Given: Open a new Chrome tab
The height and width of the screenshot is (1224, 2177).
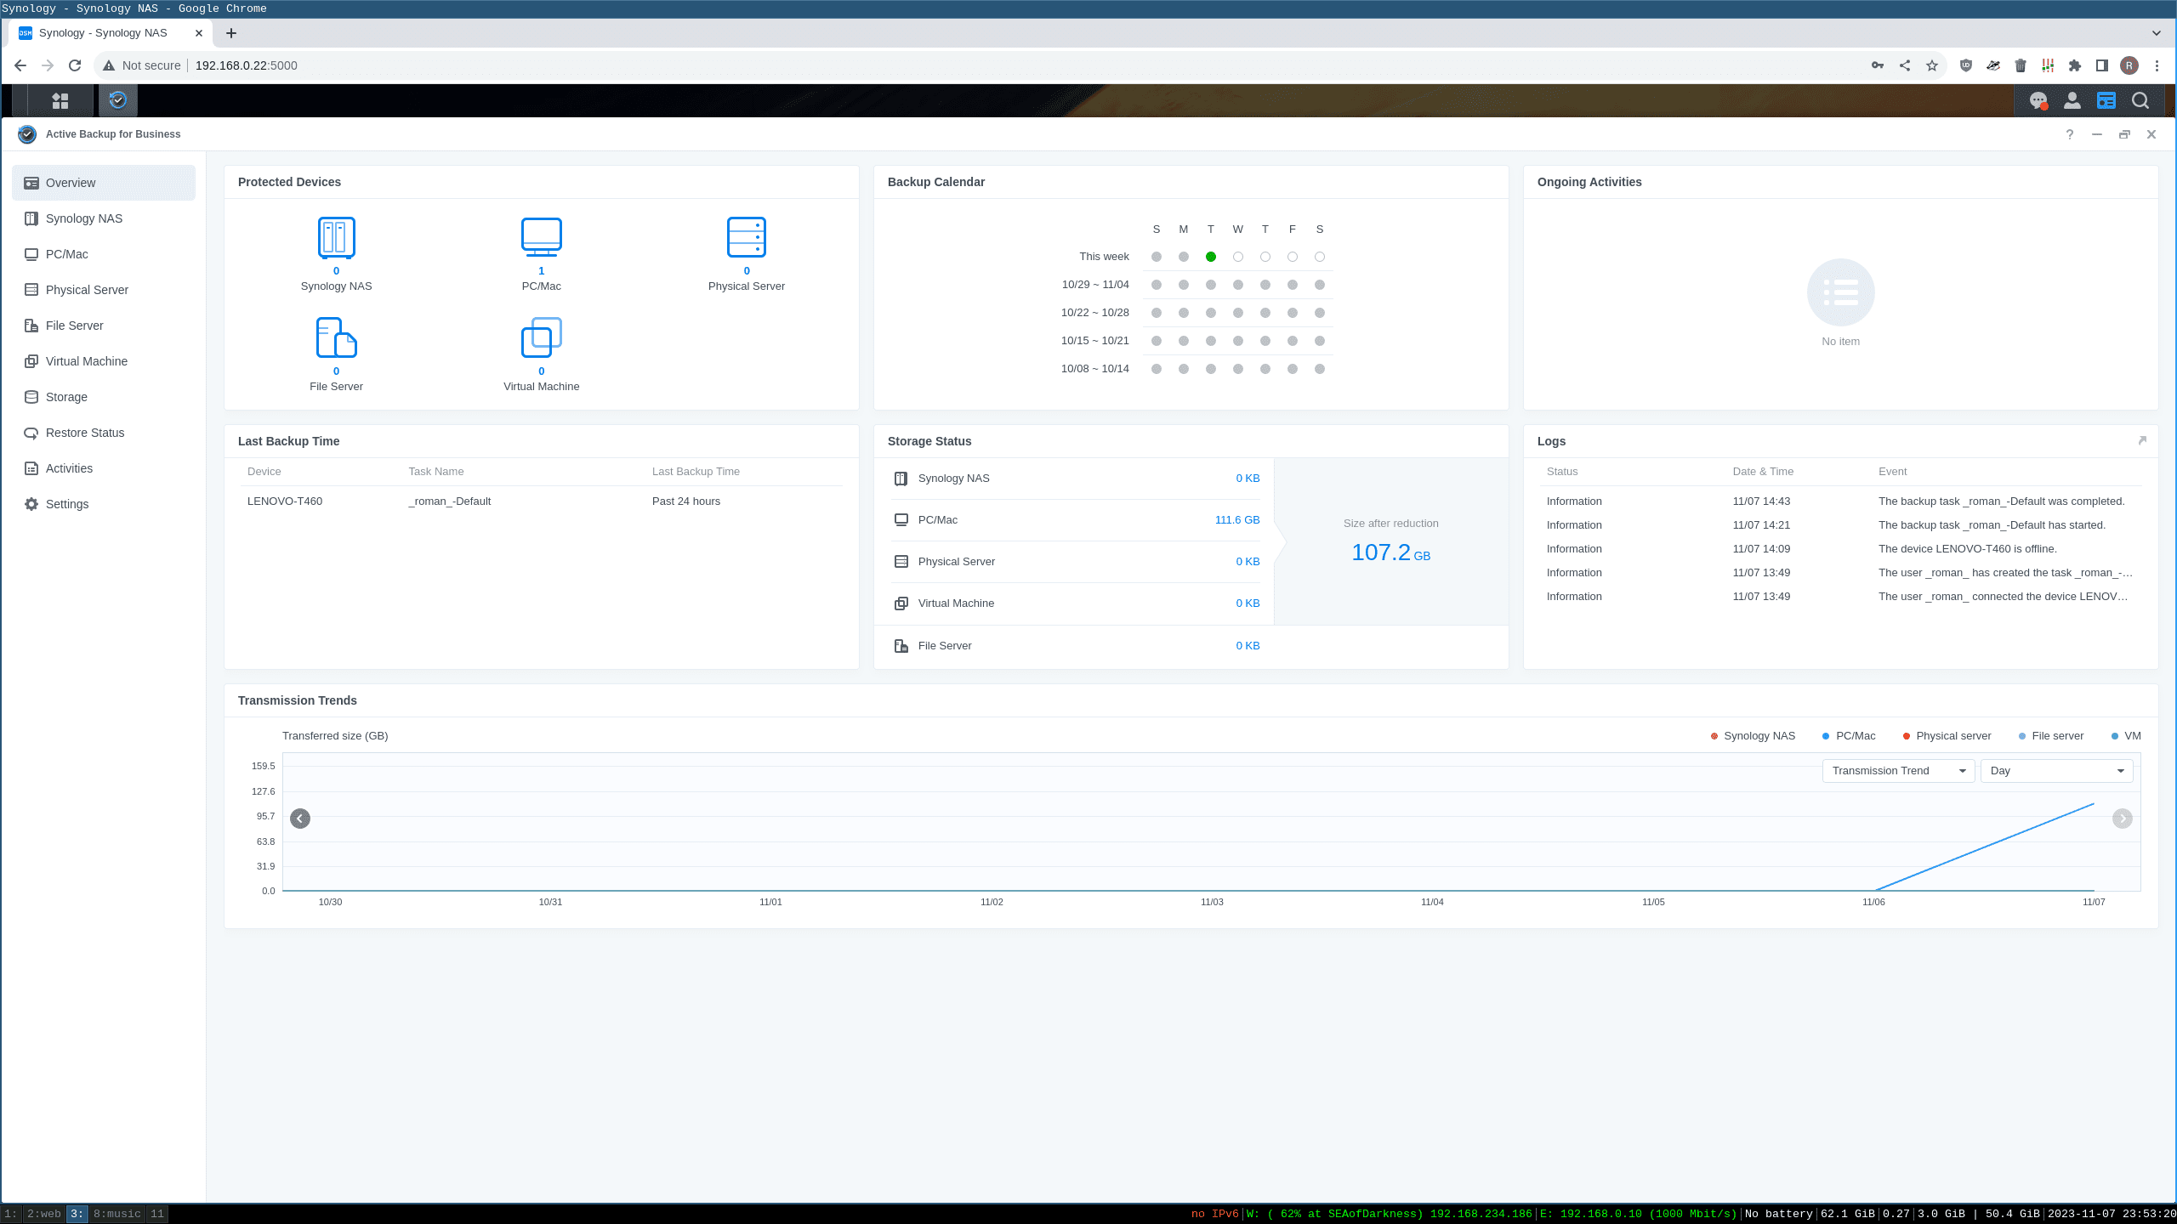Looking at the screenshot, I should pyautogui.click(x=231, y=33).
